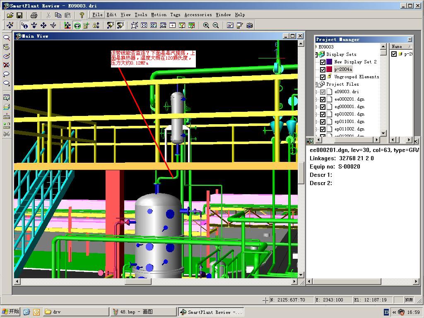This screenshot has height=318, width=424.
Task: Open the Motion menu
Action: tap(159, 14)
